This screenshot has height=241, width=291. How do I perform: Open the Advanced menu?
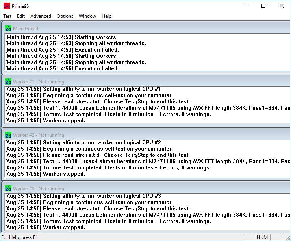tap(41, 16)
